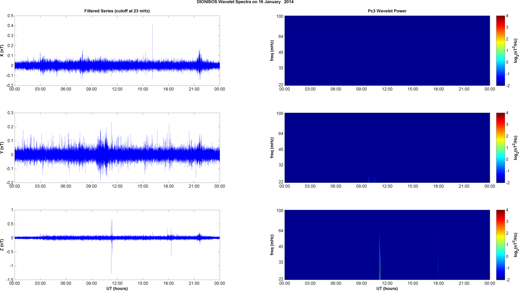Click the '64' frequency tick of the top spectrogram
This screenshot has width=519, height=291.
pos(281,36)
